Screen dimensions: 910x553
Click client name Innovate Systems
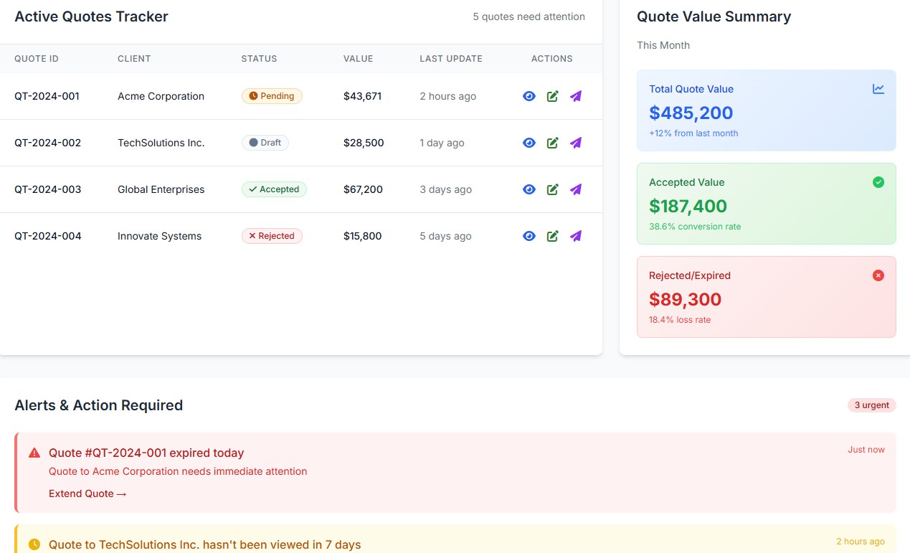(159, 236)
